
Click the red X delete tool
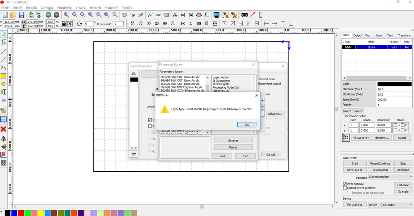click(3, 129)
